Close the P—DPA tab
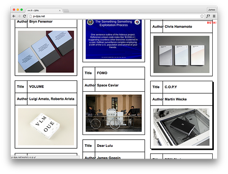The width and height of the screenshot is (228, 174). point(60,10)
